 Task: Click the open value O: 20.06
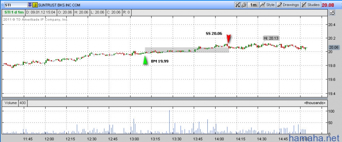pyautogui.click(x=65, y=12)
